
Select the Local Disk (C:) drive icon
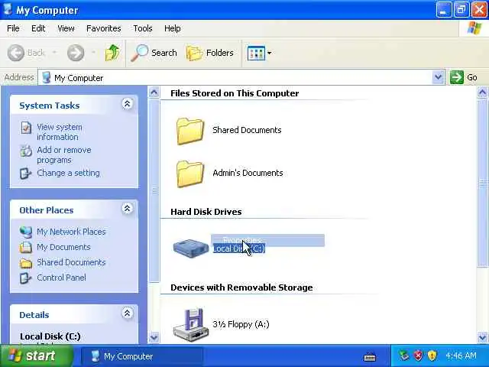pos(191,248)
